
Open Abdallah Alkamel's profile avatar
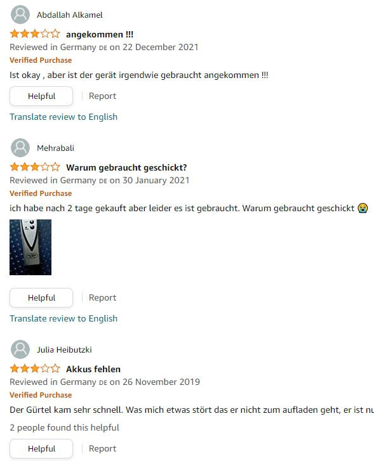pos(20,15)
